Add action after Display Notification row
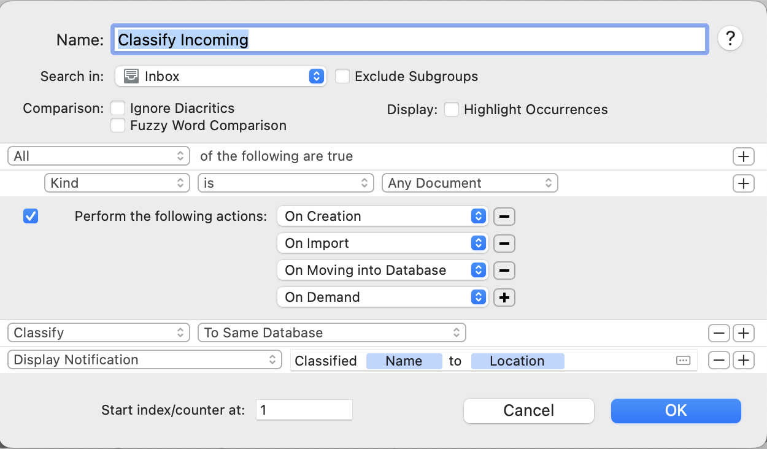This screenshot has width=767, height=449. (743, 360)
